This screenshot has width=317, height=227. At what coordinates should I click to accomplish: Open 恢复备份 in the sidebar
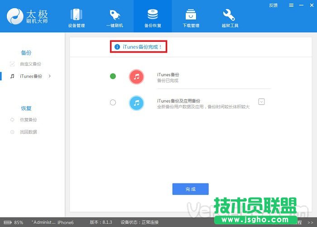tap(28, 120)
